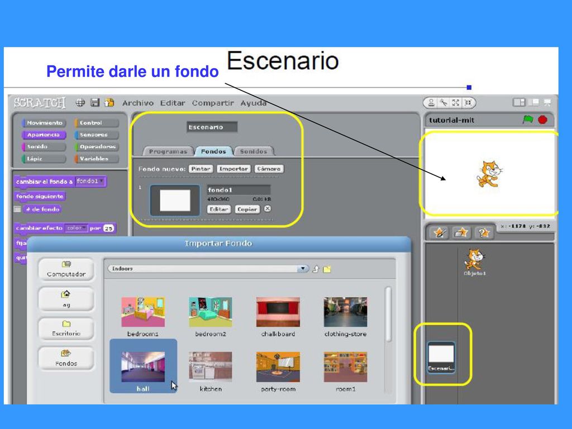
Task: Select the Lápiz block category
Action: [x=44, y=159]
